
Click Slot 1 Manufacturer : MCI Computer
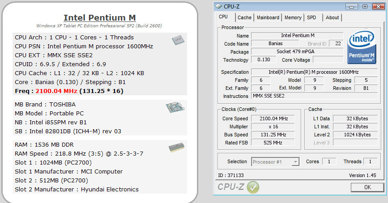click(69, 171)
